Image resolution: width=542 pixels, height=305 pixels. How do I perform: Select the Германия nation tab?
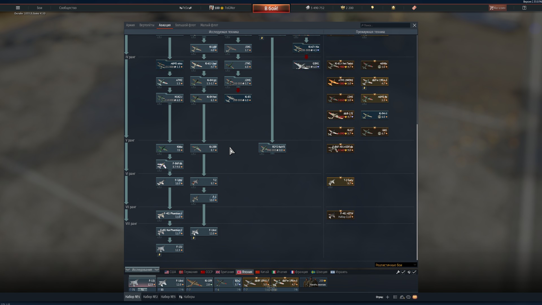[x=188, y=272]
